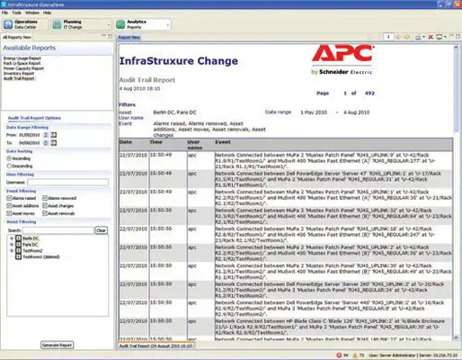Expand the Paris DC tree node

pyautogui.click(x=12, y=245)
